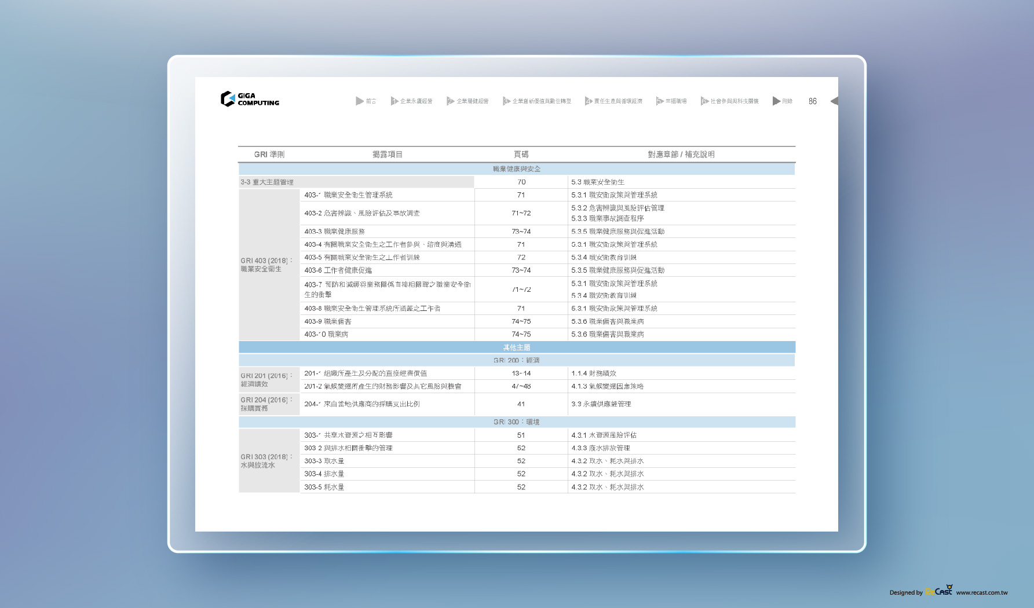Screen dimensions: 1034x608
Task: Click 5.3.3 職業事故調查程序 reference
Action: [607, 218]
